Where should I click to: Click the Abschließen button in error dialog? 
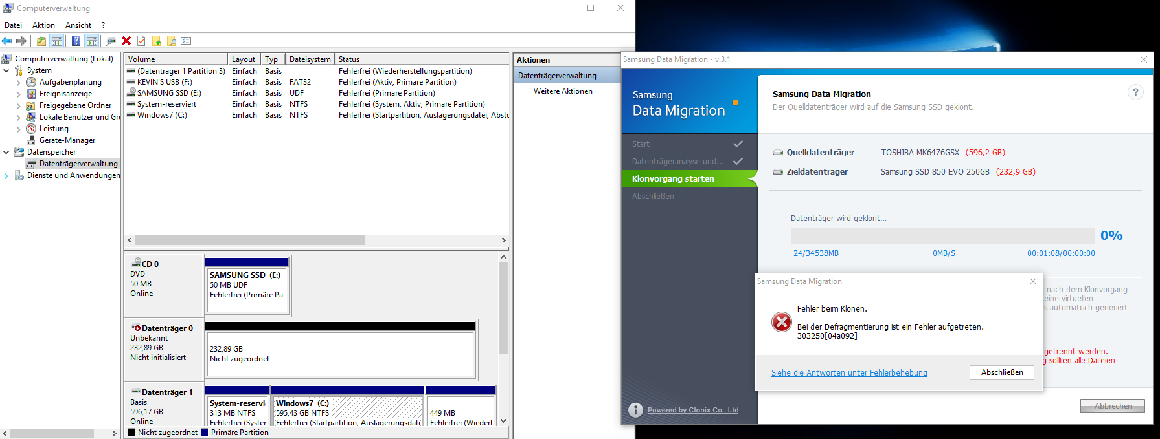1002,372
